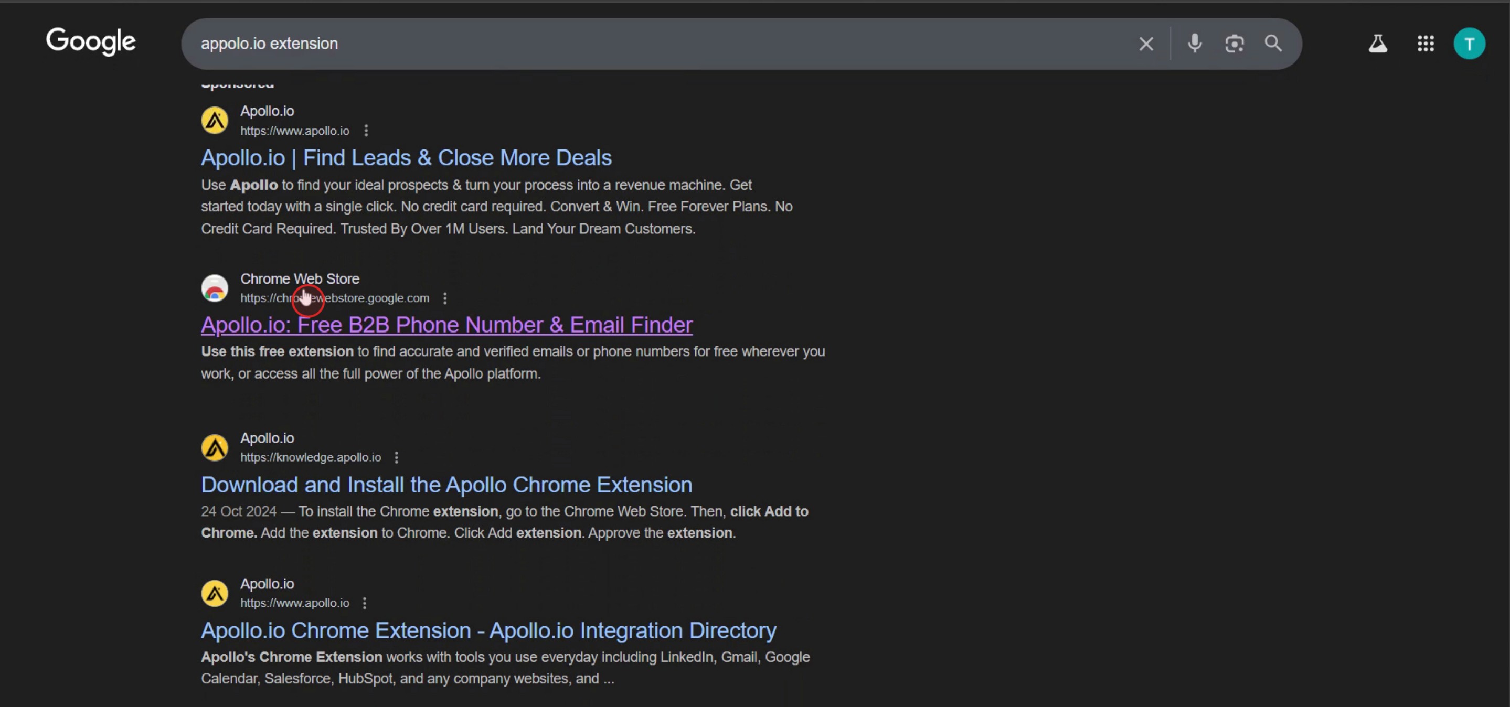The image size is (1510, 707).
Task: Open 'Apollo.io Chrome Extension - Integration Directory' link
Action: [x=488, y=631]
